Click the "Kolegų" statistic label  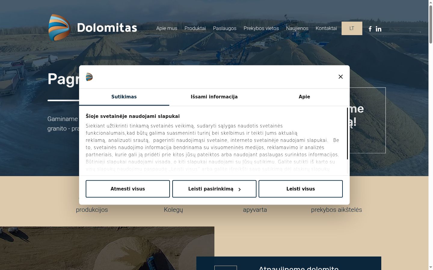point(173,210)
